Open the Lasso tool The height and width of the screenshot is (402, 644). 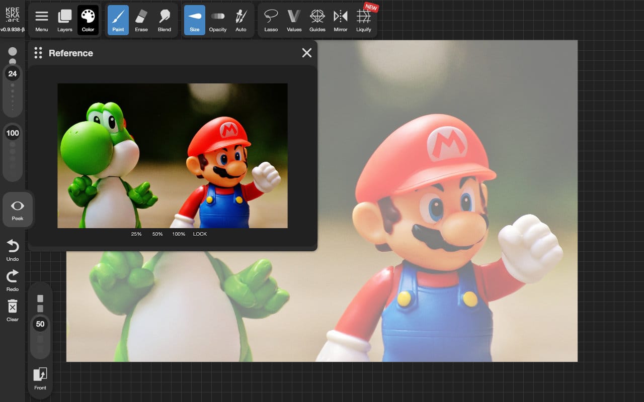[x=271, y=20]
